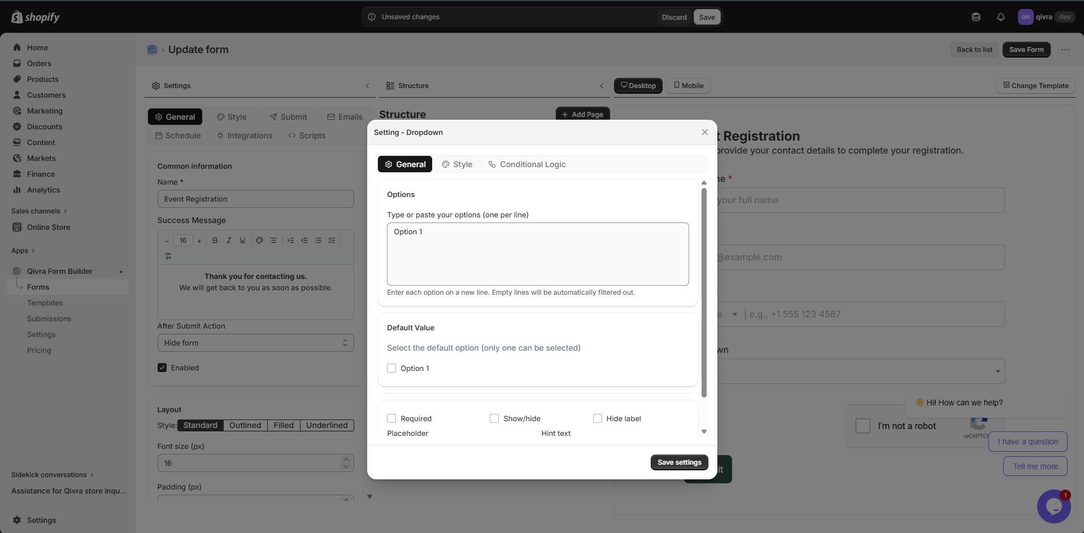1084x533 pixels.
Task: Toggle underline in Success Message editor
Action: pos(242,241)
